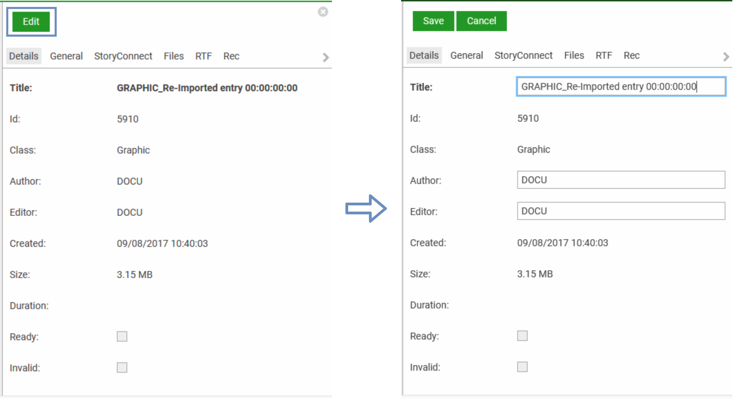Click the green Save button
Image resolution: width=733 pixels, height=399 pixels.
433,21
